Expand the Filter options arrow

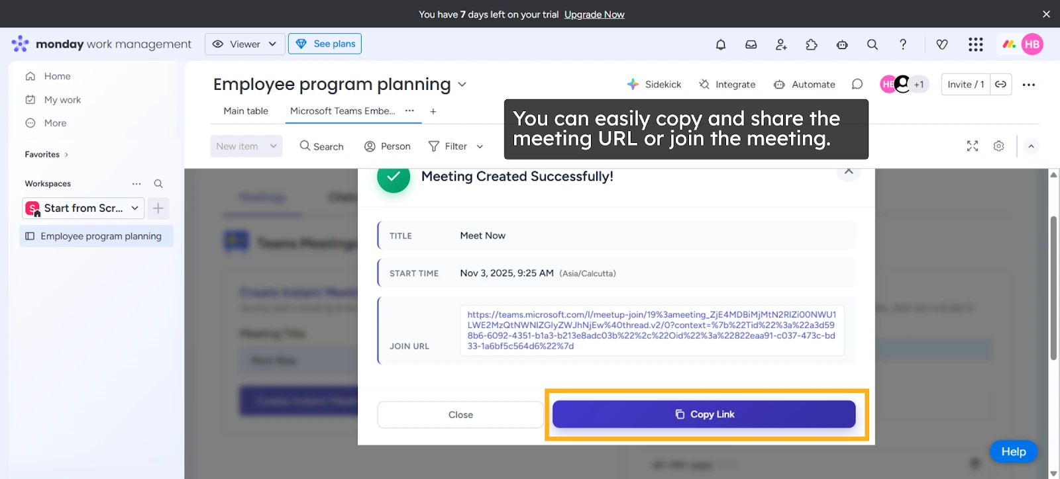pos(480,147)
